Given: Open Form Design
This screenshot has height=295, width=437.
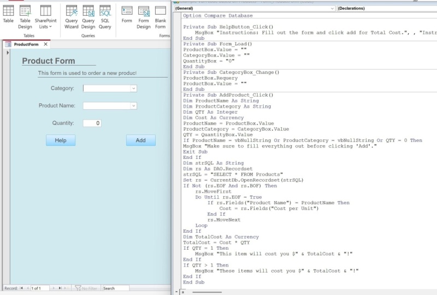Looking at the screenshot, I should [144, 17].
